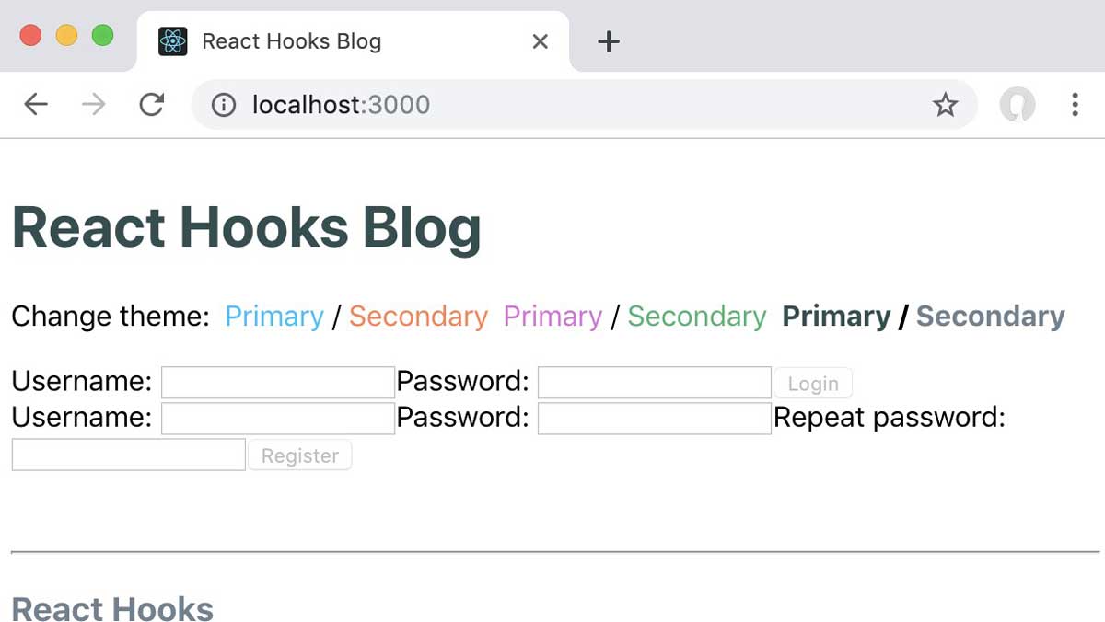Close the React Hooks Blog tab

[x=541, y=41]
